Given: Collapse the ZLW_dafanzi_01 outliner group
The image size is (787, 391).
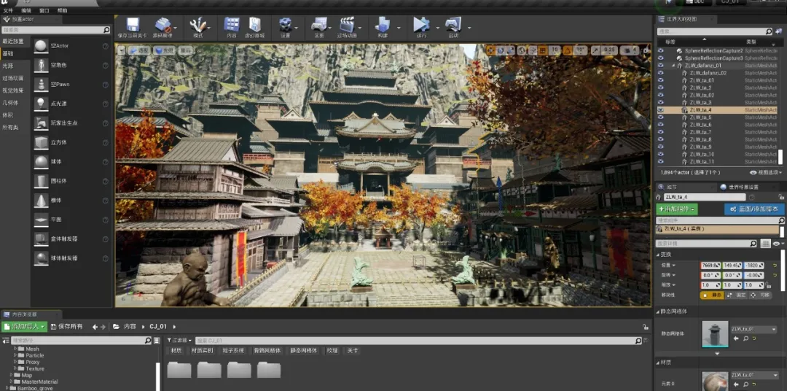Looking at the screenshot, I should pyautogui.click(x=673, y=66).
